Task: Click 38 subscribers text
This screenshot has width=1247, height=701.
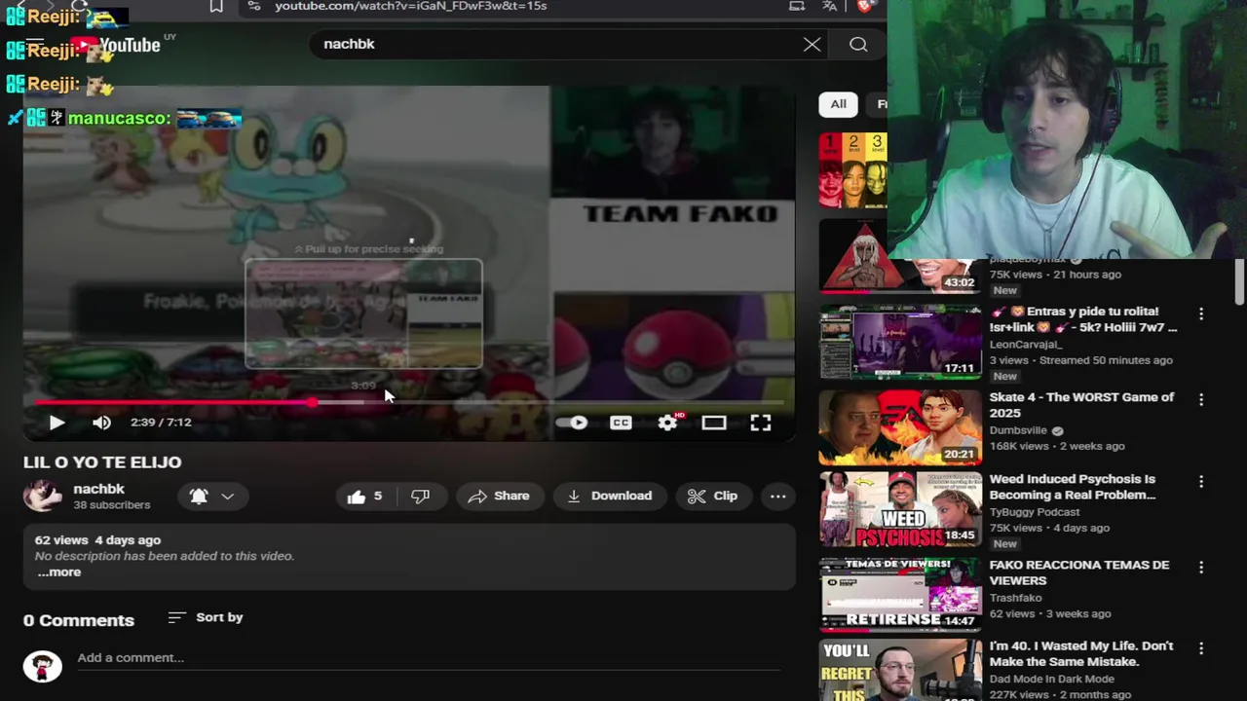Action: [x=112, y=505]
